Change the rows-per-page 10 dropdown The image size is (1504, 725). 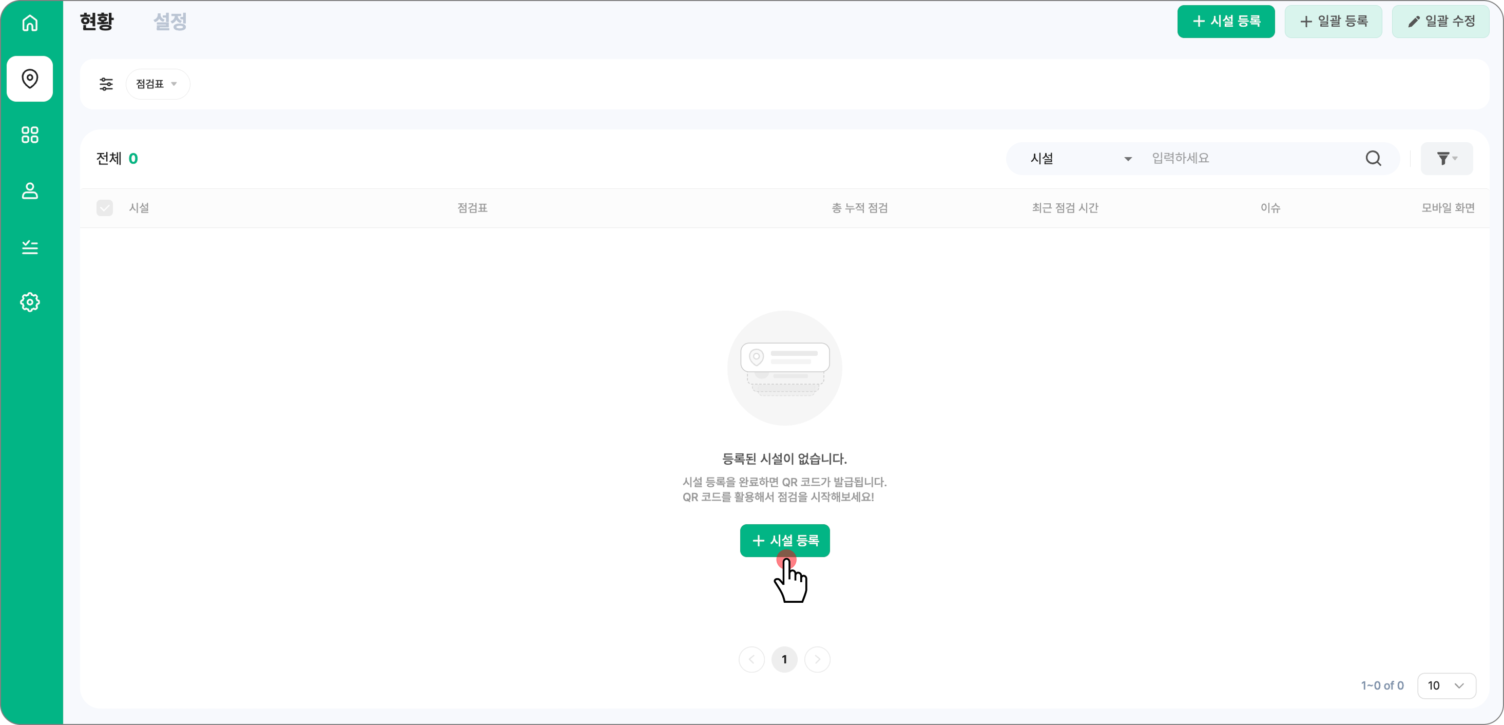point(1446,685)
